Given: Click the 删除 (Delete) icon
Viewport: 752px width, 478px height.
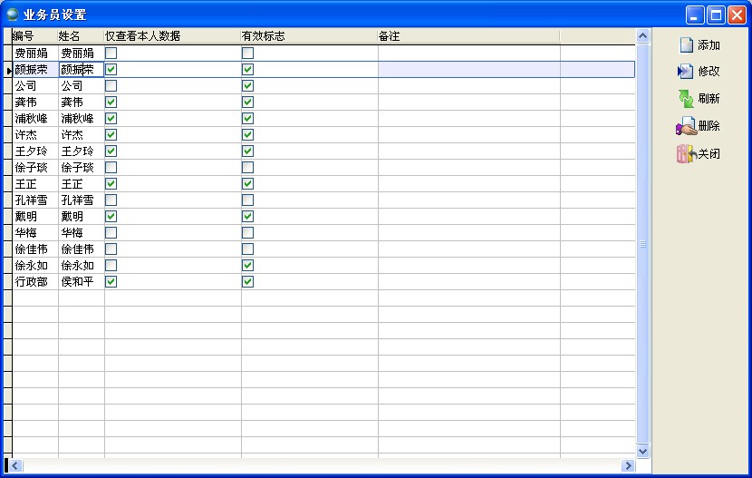Looking at the screenshot, I should click(686, 127).
